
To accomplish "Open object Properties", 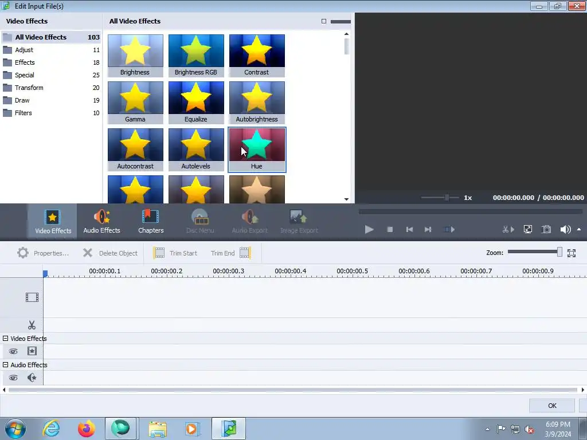I will [x=43, y=253].
